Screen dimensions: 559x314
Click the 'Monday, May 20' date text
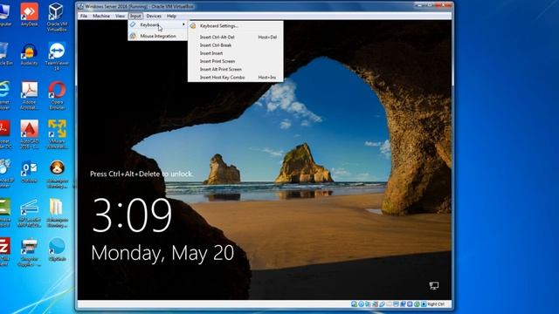tap(162, 253)
